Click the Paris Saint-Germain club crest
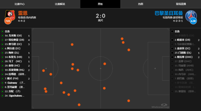 tap(191, 16)
